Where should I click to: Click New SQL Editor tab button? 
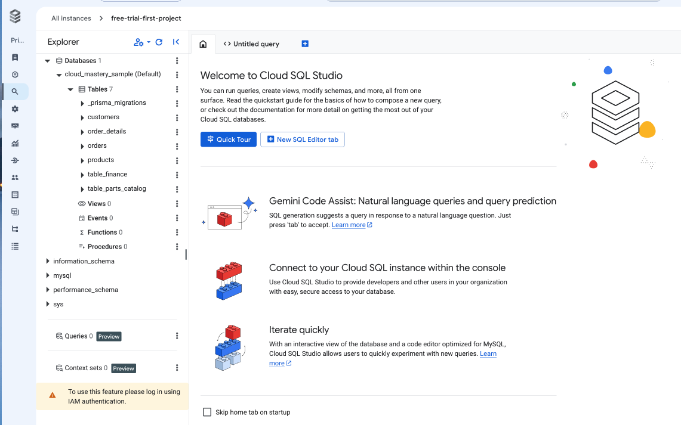(302, 139)
